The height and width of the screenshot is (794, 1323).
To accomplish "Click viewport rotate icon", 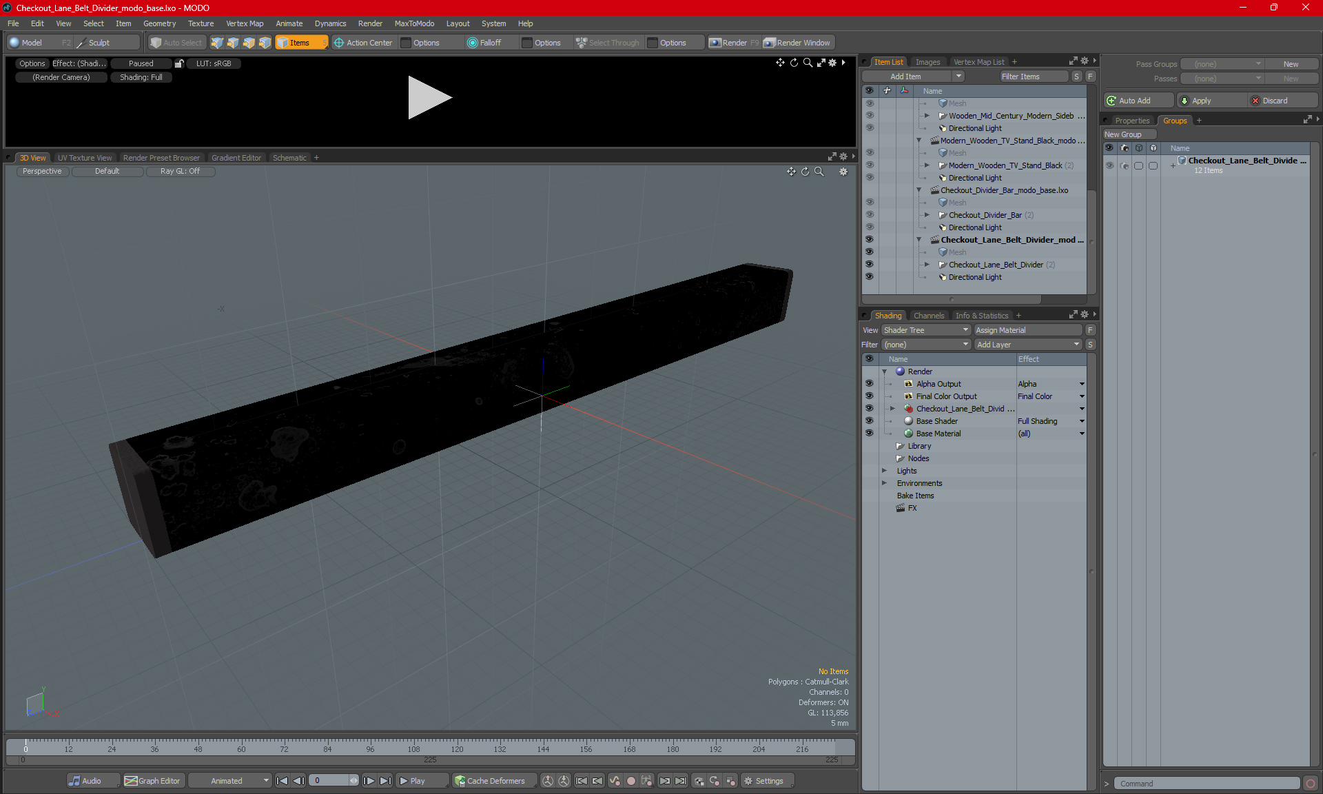I will [805, 172].
